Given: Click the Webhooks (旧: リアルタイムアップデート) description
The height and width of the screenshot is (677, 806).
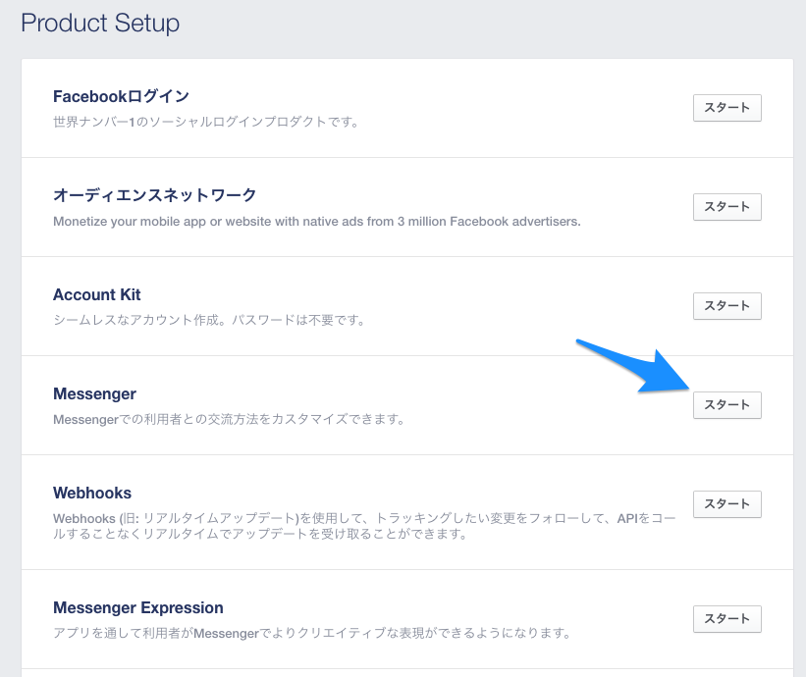Looking at the screenshot, I should 364,527.
